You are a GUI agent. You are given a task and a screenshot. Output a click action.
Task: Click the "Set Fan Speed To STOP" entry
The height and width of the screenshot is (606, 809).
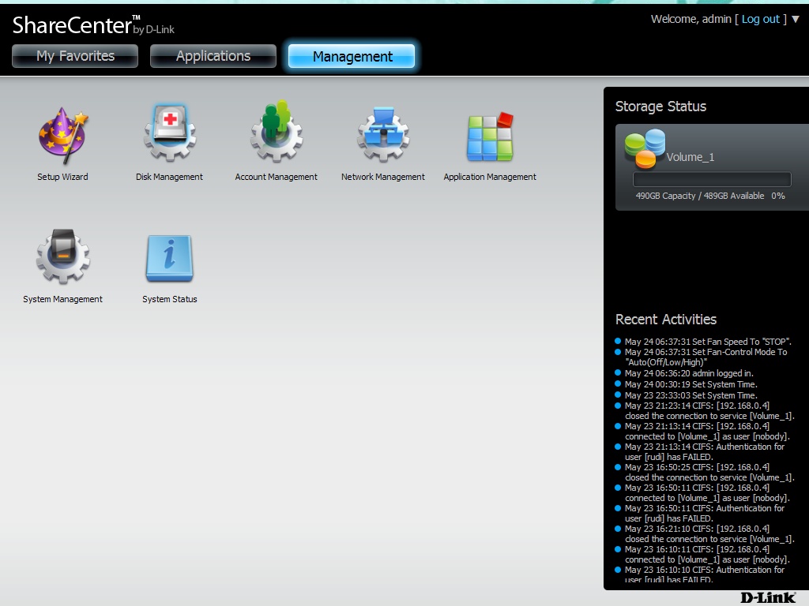[708, 342]
